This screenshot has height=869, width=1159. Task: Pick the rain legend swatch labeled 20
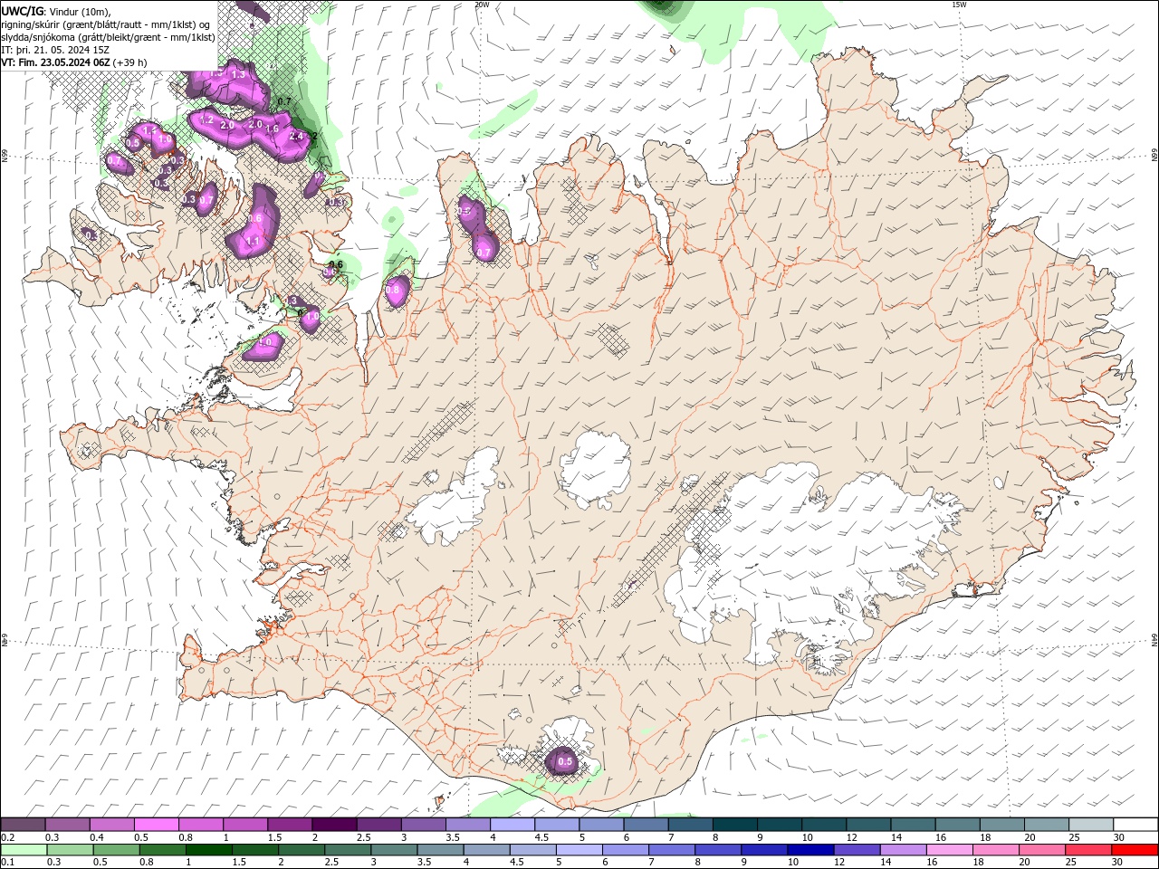(1040, 850)
